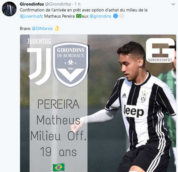Click the Girondinfos profile avatar
Screen dimensions: 178x172
pos(9,9)
